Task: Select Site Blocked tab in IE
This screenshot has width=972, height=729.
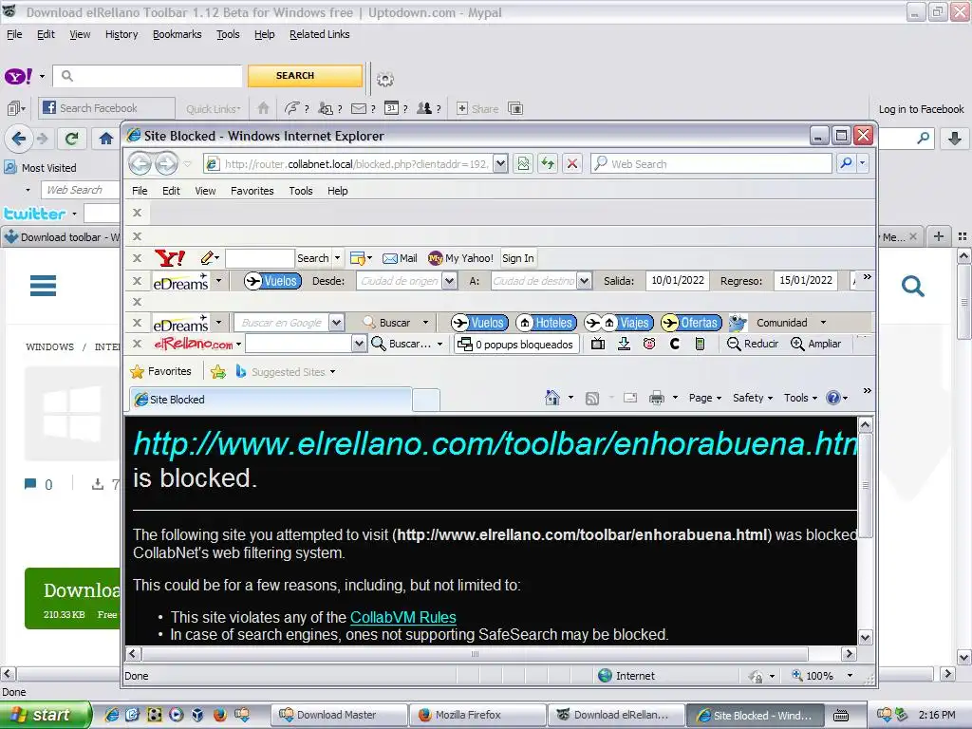Action: click(271, 400)
